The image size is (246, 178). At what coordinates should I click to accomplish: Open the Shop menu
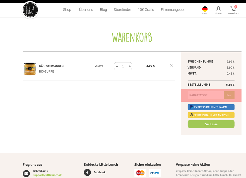pyautogui.click(x=67, y=10)
